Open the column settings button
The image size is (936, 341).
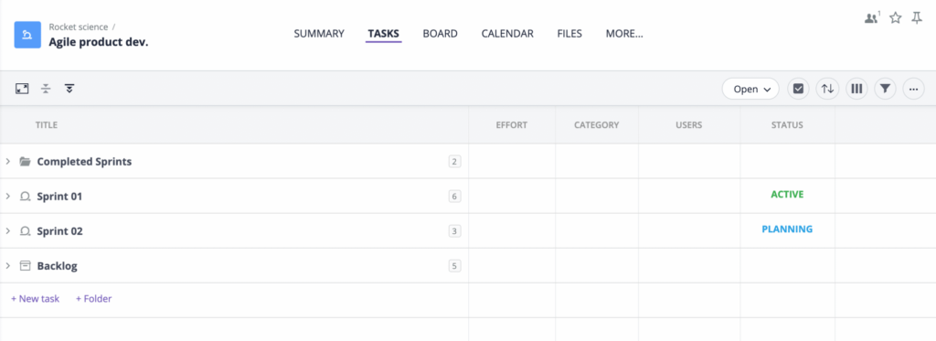click(x=856, y=89)
